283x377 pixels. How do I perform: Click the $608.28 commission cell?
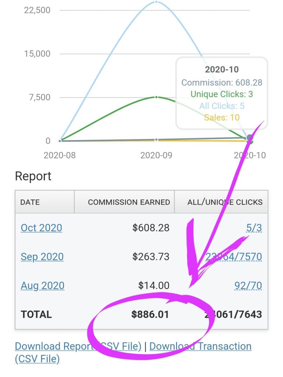click(151, 228)
